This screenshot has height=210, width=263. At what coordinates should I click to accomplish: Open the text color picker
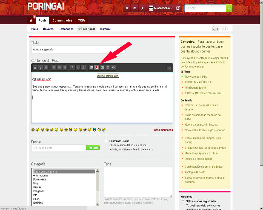pyautogui.click(x=72, y=68)
